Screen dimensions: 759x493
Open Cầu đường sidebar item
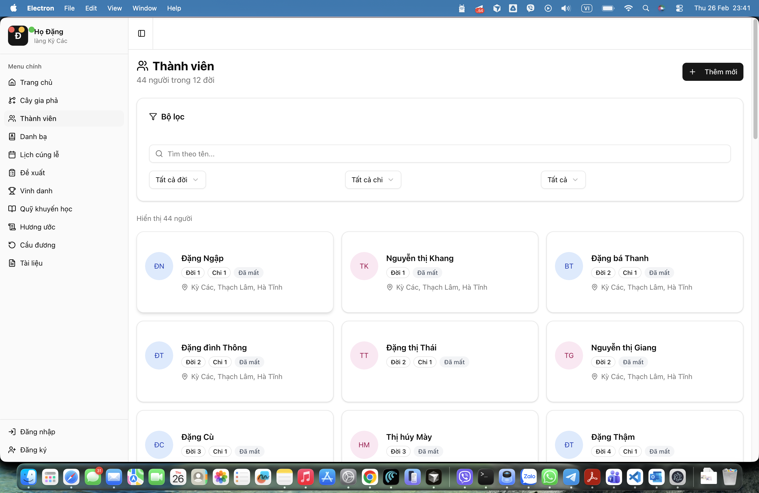coord(37,245)
